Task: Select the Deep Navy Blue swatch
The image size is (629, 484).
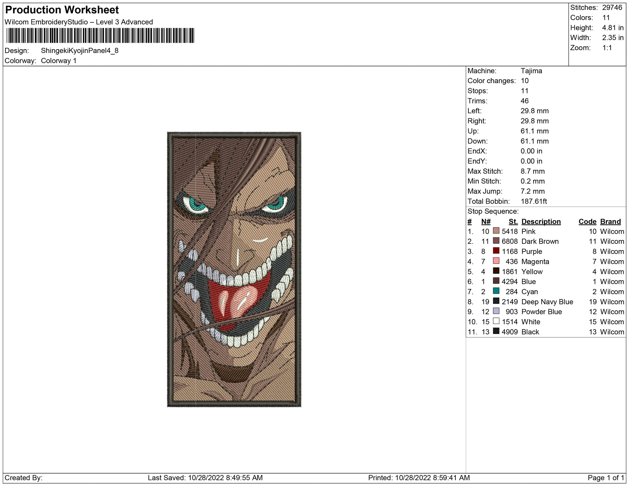Action: [496, 301]
